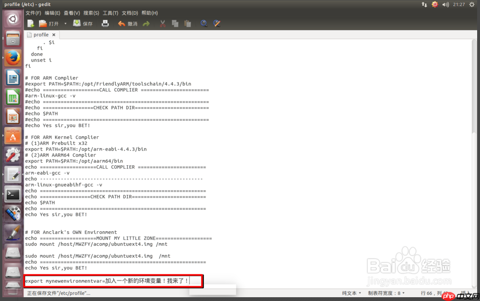The height and width of the screenshot is (301, 480).
Task: Print the document using the printer icon
Action: (105, 24)
